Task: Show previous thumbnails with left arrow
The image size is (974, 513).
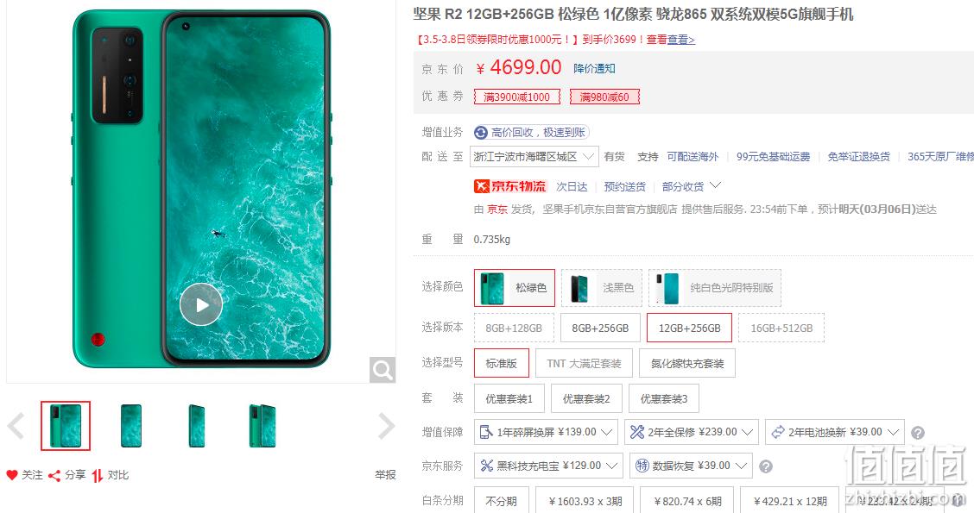Action: (16, 426)
